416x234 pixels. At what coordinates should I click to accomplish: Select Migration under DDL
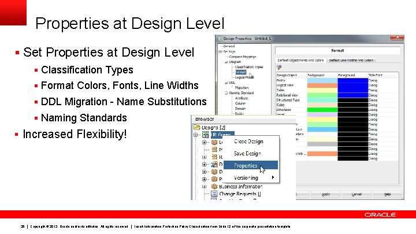(242, 88)
